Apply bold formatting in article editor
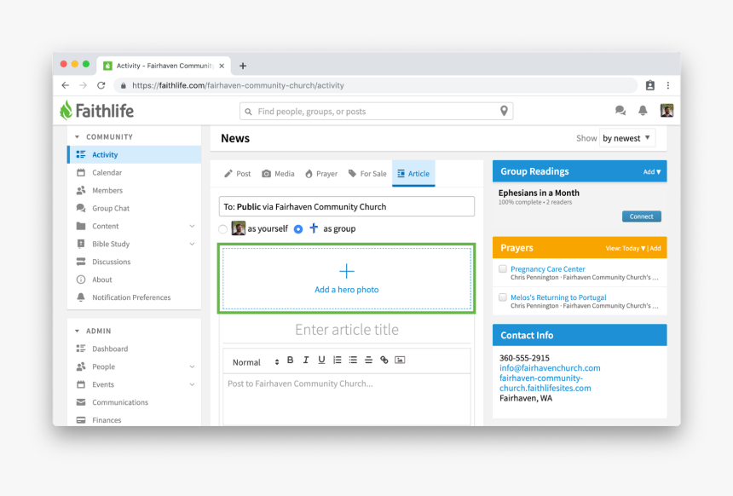 click(x=291, y=360)
